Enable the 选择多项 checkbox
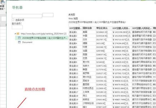This screenshot has width=156, height=108. [x=13, y=20]
